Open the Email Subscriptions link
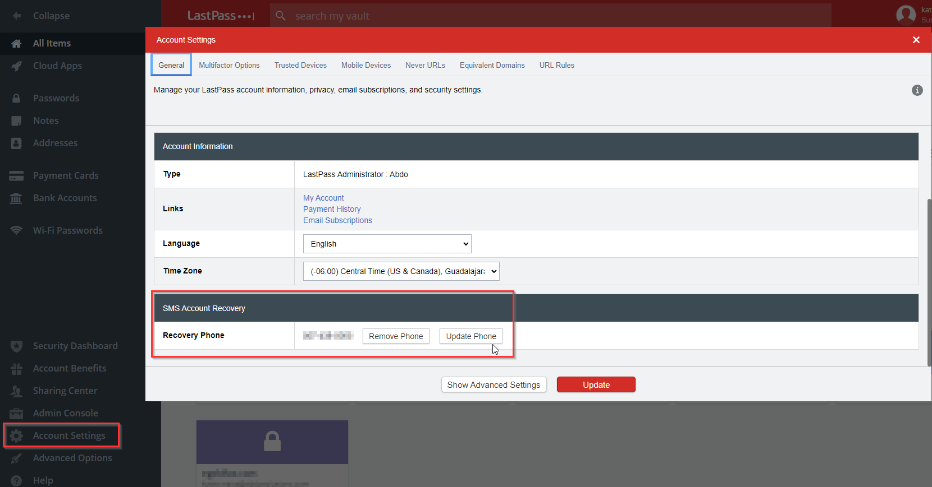 [x=337, y=220]
